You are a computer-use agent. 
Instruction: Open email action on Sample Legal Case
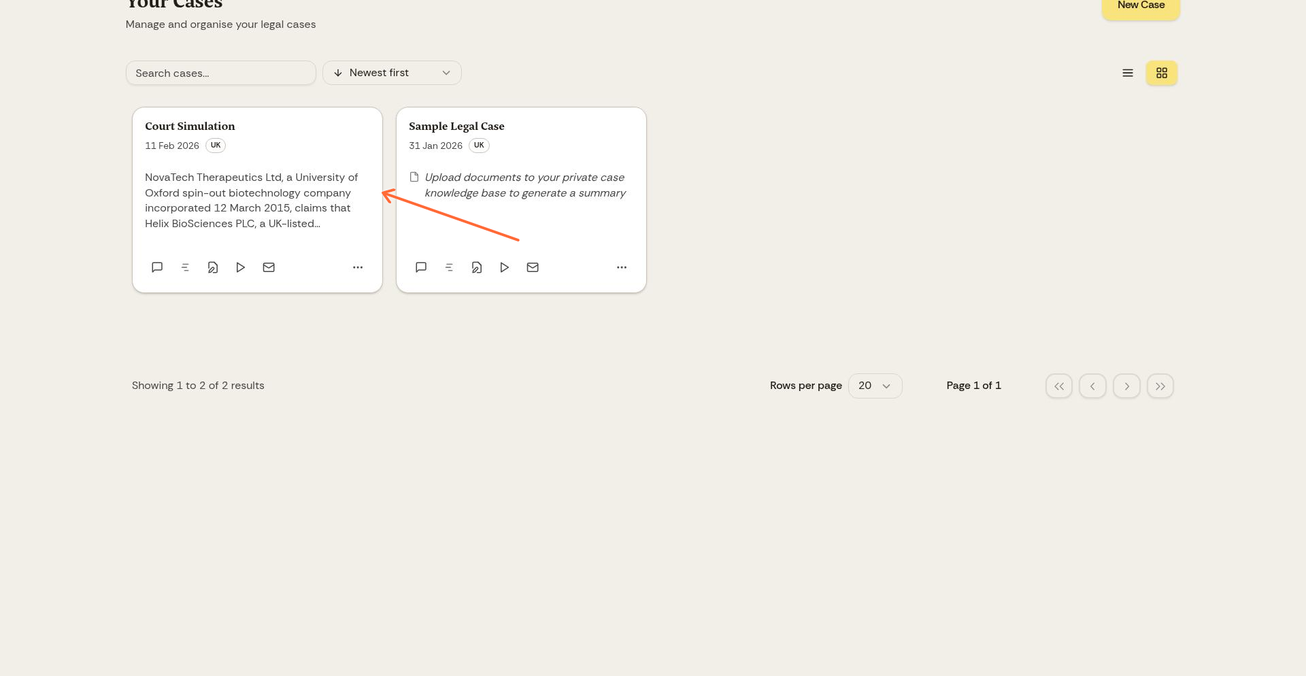pos(533,267)
